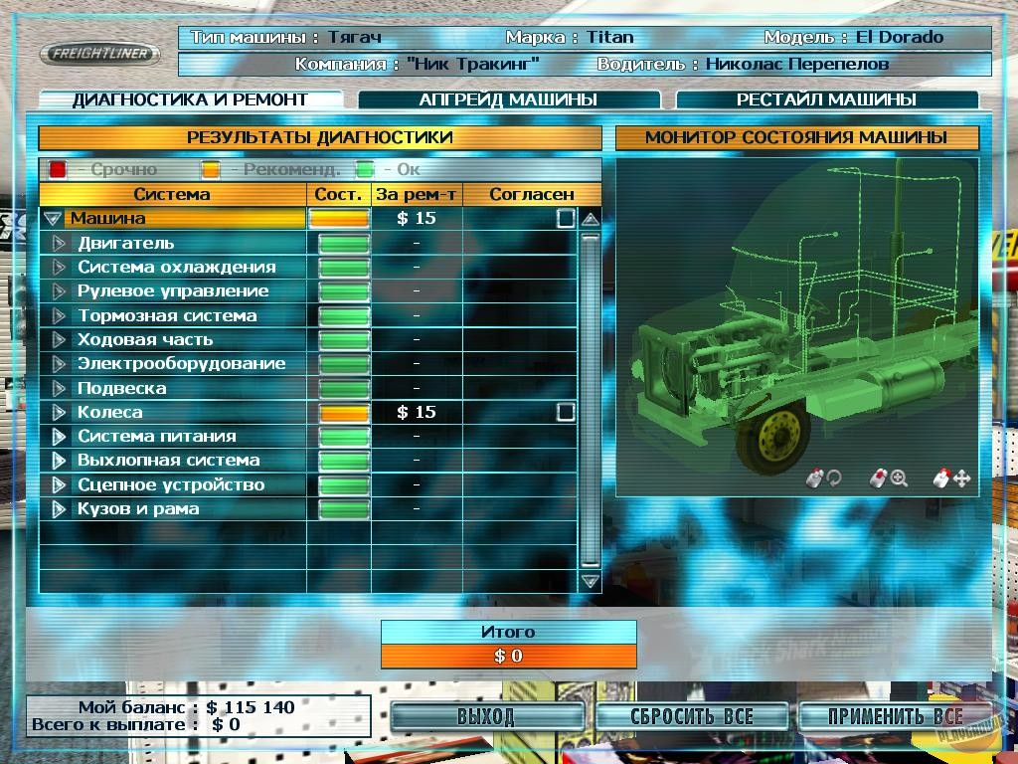Screen dimensions: 1018x764
Task: Open the Рестайл машины tab
Action: [826, 99]
